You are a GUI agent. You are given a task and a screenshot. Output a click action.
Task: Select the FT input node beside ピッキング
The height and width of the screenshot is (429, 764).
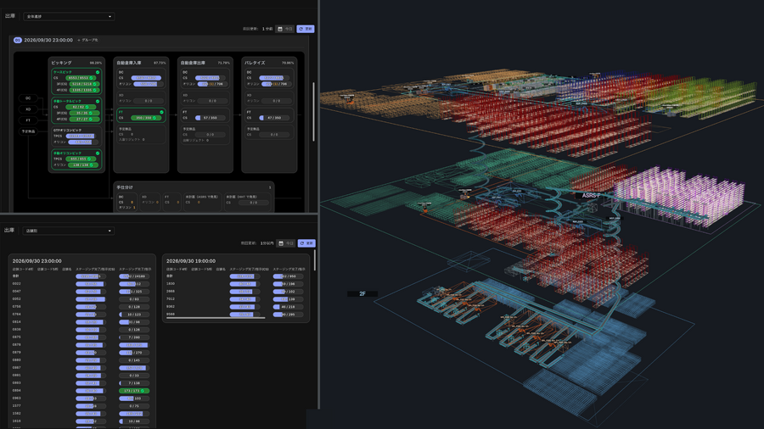[28, 120]
